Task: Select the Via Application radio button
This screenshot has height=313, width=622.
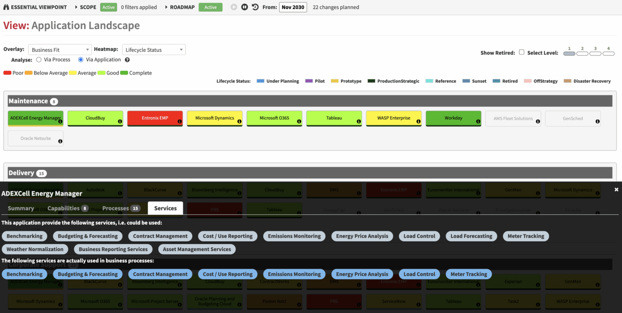Action: tap(81, 60)
